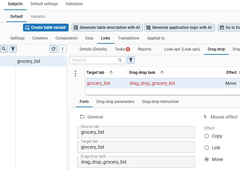
Task: Open the Source tab lookup field
Action: point(136,132)
